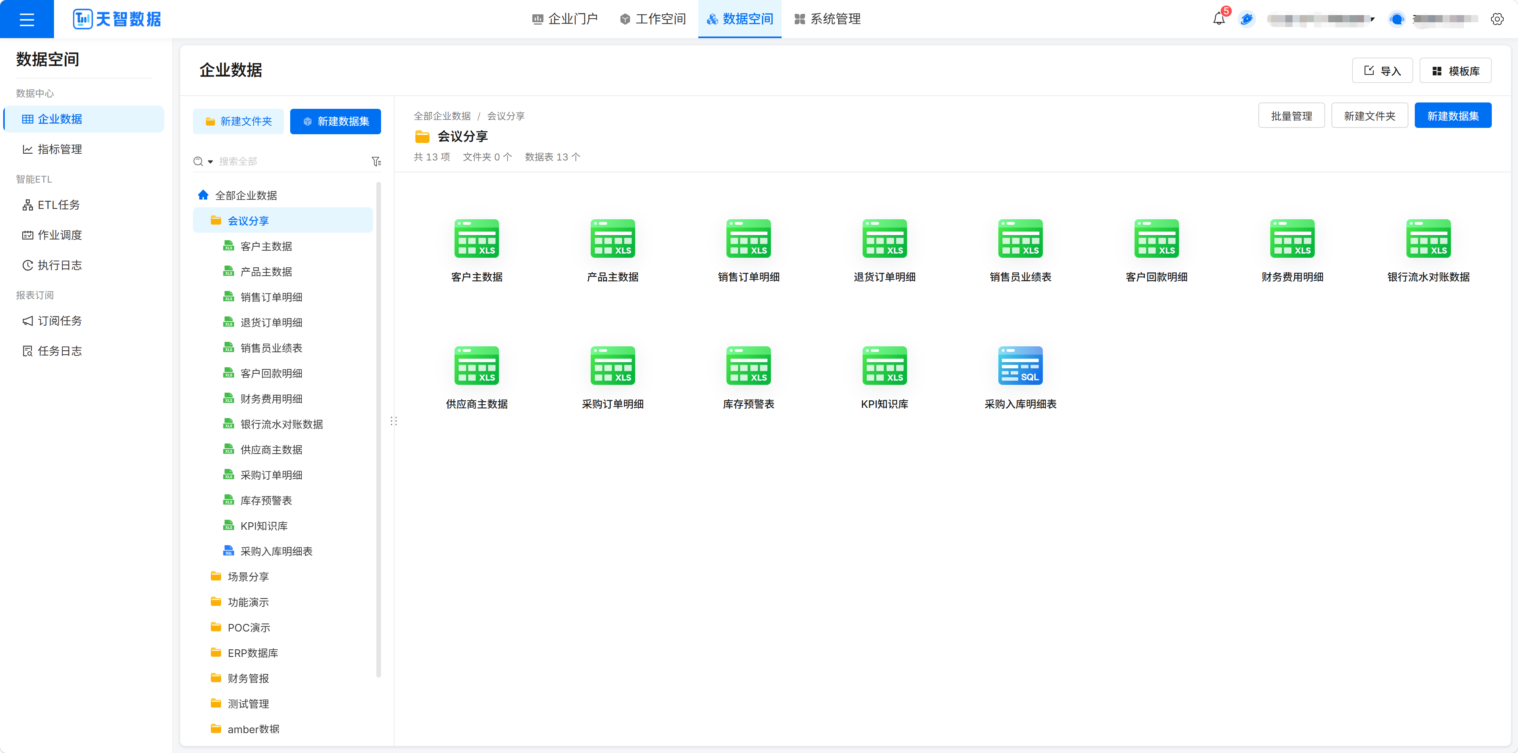
Task: Click the right-side blue 新建数据集 button
Action: (1453, 116)
